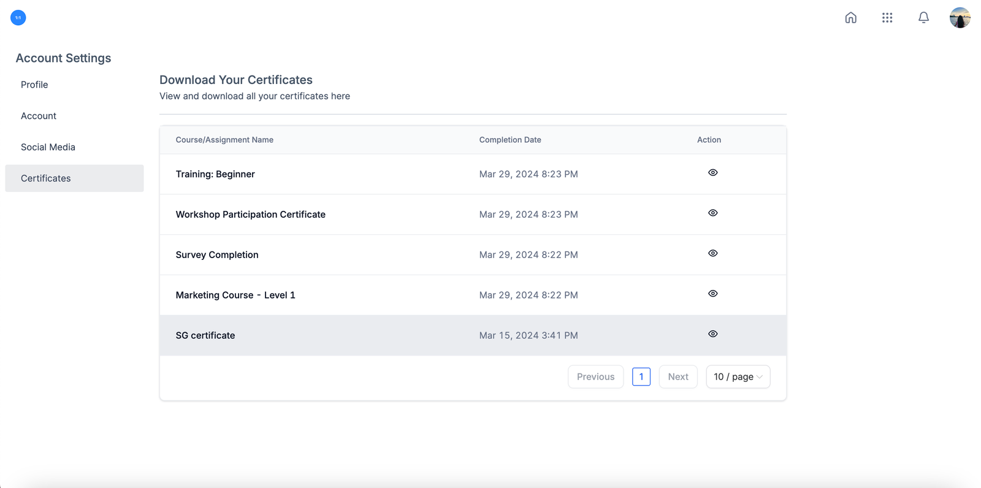981x488 pixels.
Task: Click the Home icon in top bar
Action: (850, 18)
